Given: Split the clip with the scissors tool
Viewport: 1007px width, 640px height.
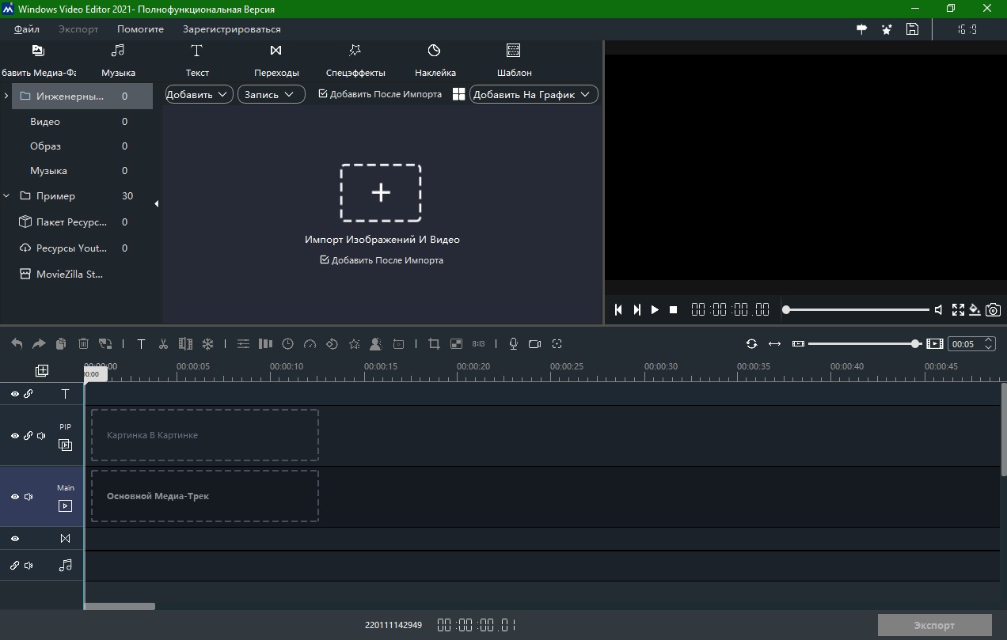Looking at the screenshot, I should 163,343.
